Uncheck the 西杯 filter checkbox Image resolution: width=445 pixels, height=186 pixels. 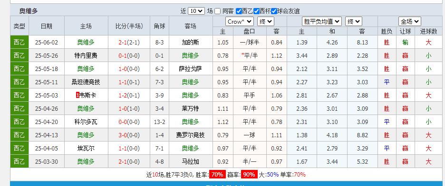point(256,11)
